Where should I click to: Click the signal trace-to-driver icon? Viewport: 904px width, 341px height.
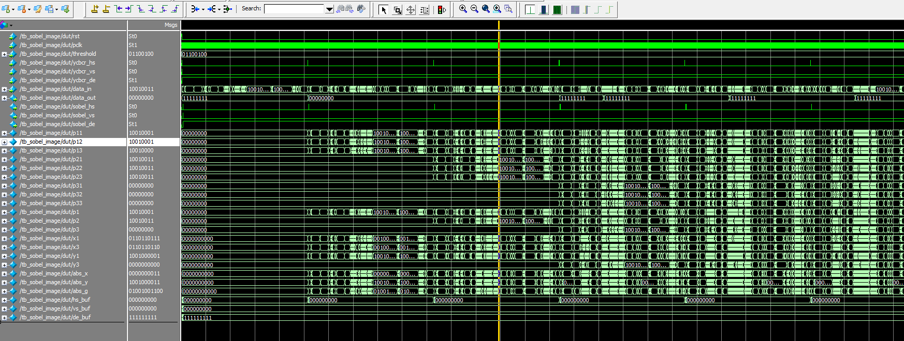[x=227, y=9]
